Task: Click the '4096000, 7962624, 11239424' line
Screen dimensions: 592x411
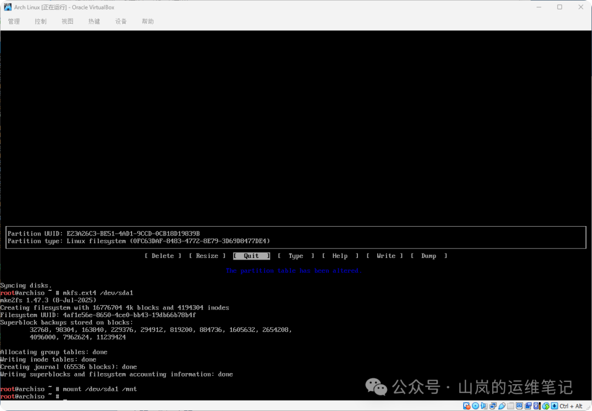Action: (78, 337)
